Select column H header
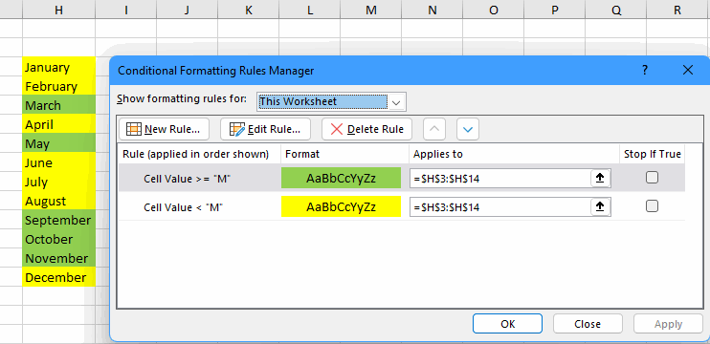 tap(59, 10)
